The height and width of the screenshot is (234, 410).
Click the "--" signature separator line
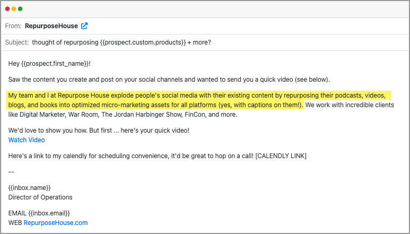pyautogui.click(x=11, y=171)
